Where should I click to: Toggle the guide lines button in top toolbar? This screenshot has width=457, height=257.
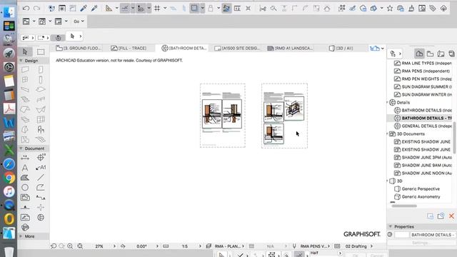pos(125,8)
